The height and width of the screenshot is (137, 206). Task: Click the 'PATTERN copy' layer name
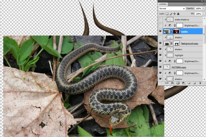pyautogui.click(x=179, y=67)
